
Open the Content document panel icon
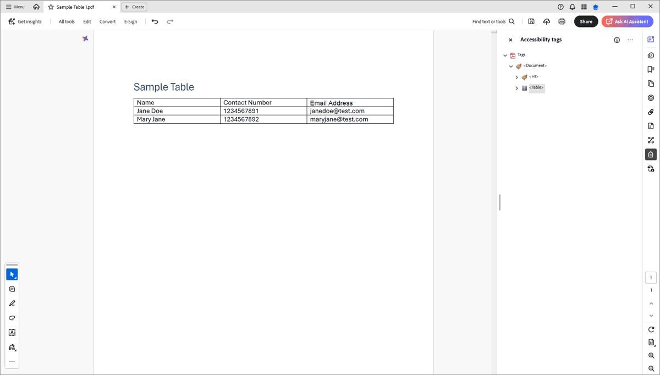tap(651, 126)
